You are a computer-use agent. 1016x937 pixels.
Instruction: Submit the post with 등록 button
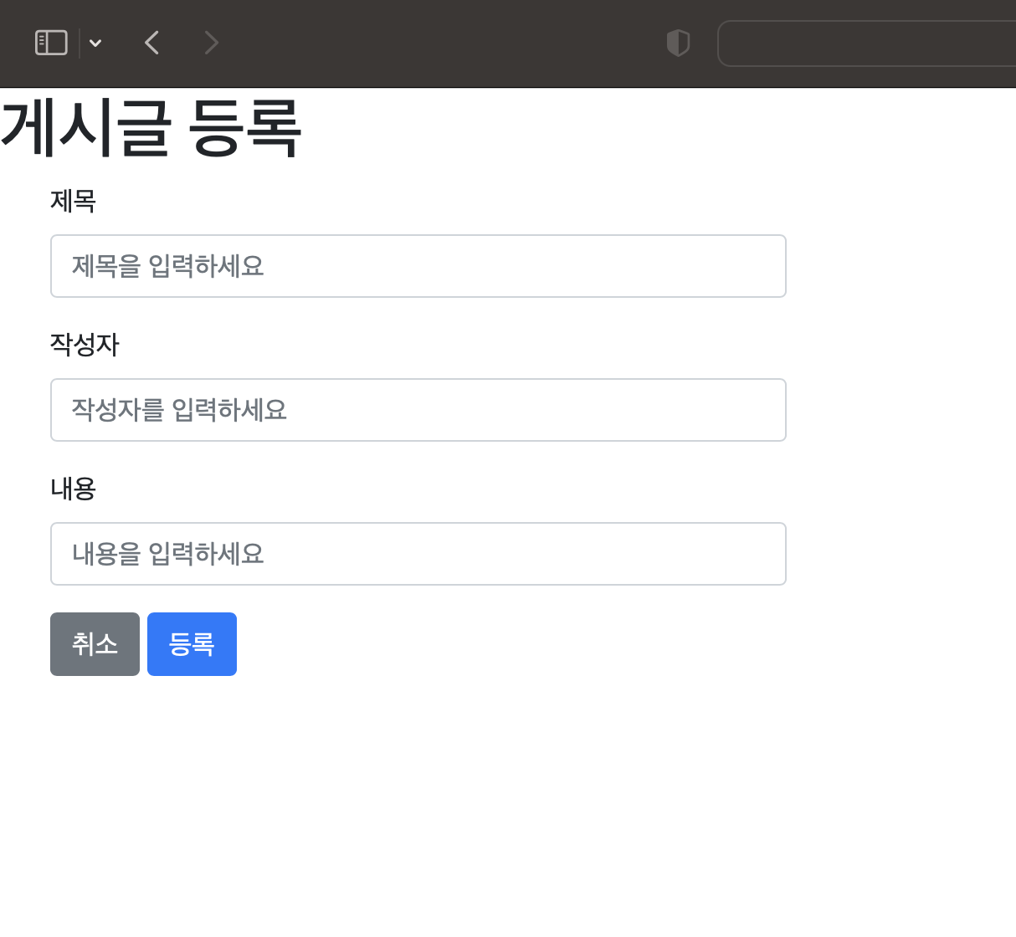pyautogui.click(x=192, y=644)
